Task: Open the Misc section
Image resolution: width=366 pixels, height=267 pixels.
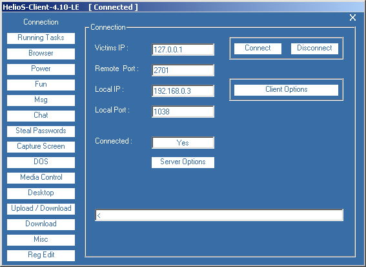Action: 41,240
